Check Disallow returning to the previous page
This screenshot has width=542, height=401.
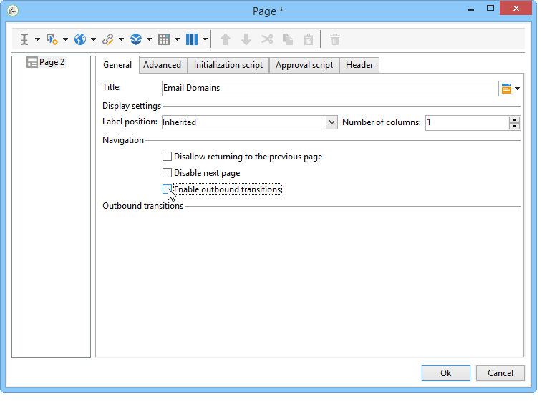click(167, 157)
